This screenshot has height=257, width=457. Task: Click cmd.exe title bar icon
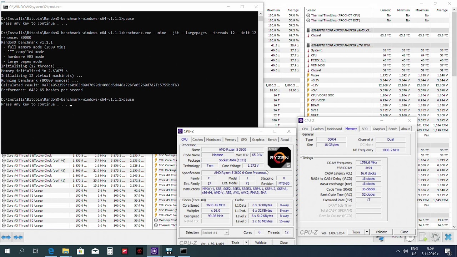5,7
